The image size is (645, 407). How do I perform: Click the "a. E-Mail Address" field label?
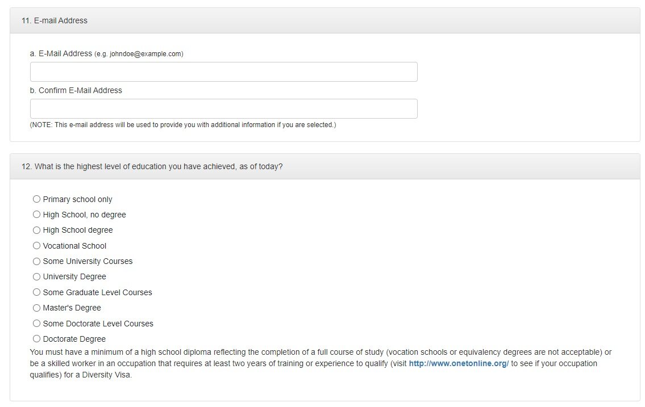61,53
